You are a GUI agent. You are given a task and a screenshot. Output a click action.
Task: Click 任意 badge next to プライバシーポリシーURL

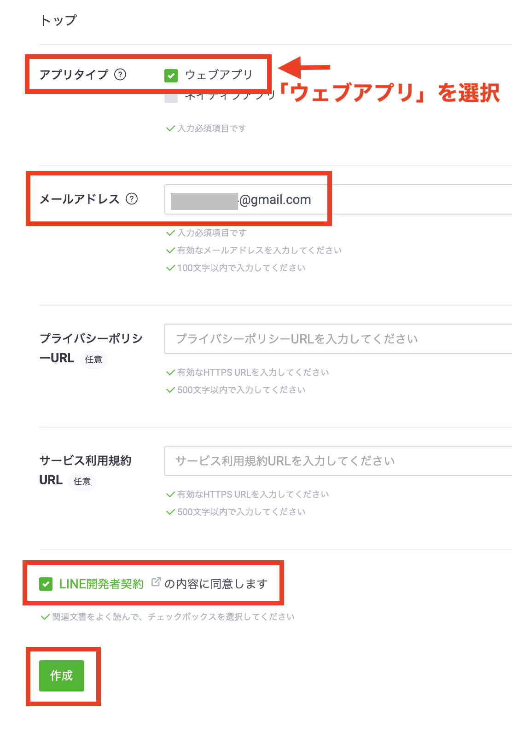click(x=93, y=360)
